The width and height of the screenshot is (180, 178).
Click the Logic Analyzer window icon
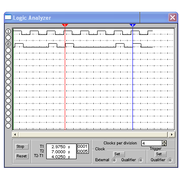coord(8,17)
